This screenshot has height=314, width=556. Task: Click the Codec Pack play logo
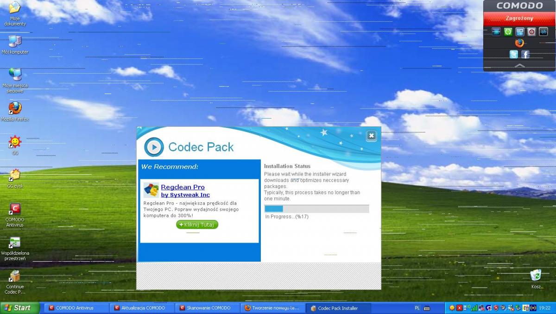click(x=154, y=147)
